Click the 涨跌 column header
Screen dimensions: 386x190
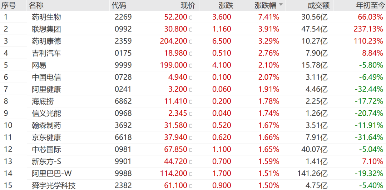pos(226,5)
